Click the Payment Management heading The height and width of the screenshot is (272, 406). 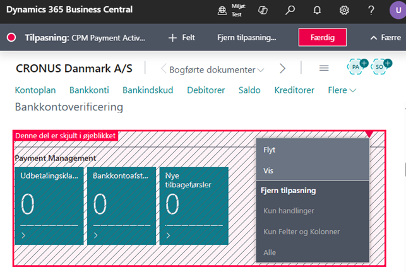coord(55,158)
